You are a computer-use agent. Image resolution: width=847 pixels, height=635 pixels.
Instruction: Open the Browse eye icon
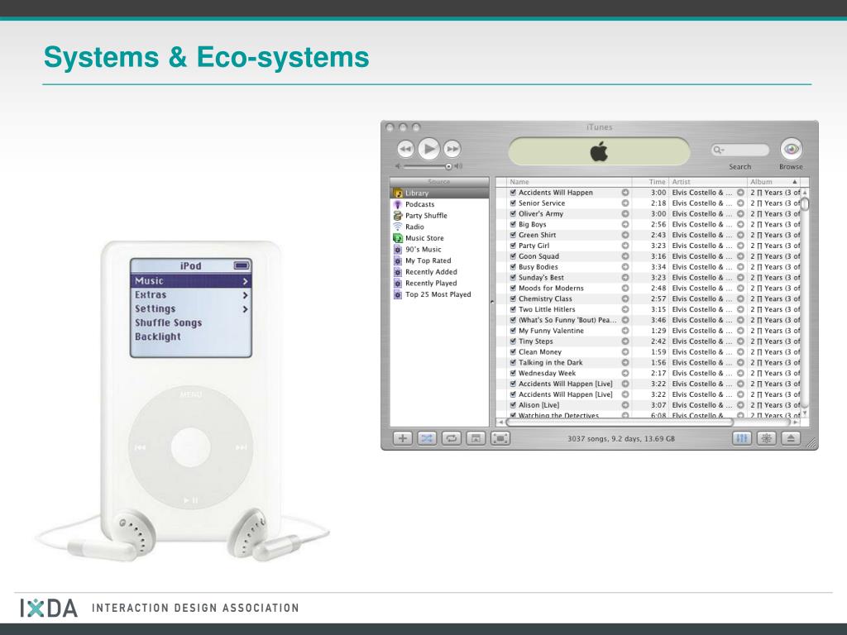(x=791, y=149)
